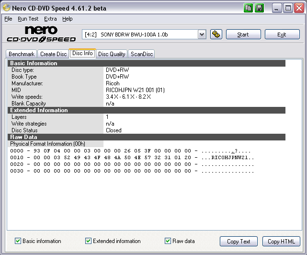Click the Copy Text button
The height and width of the screenshot is (255, 307).
[x=239, y=241]
